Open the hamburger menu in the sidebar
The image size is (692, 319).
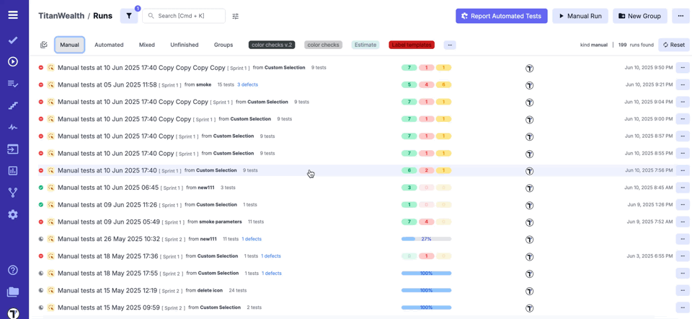pyautogui.click(x=13, y=14)
